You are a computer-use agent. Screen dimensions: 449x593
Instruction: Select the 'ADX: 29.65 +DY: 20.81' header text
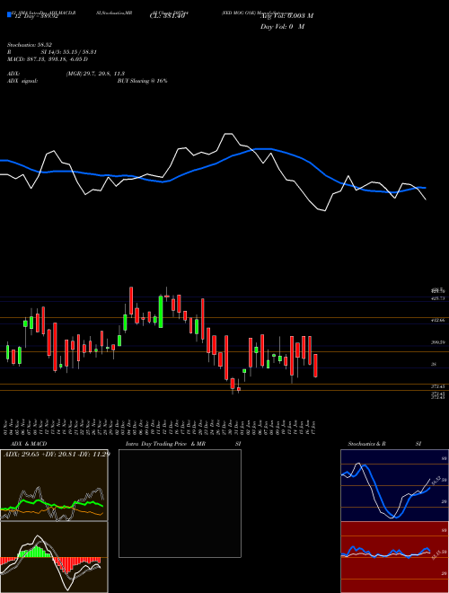click(57, 454)
